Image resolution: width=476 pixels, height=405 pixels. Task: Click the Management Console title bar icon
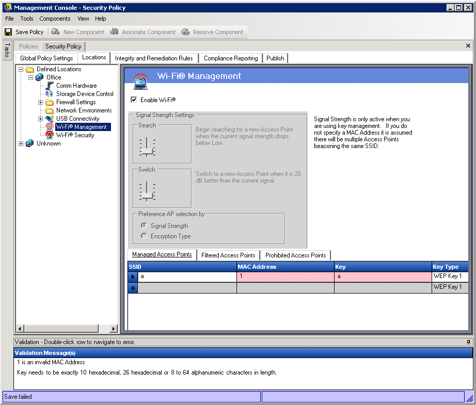(8, 7)
